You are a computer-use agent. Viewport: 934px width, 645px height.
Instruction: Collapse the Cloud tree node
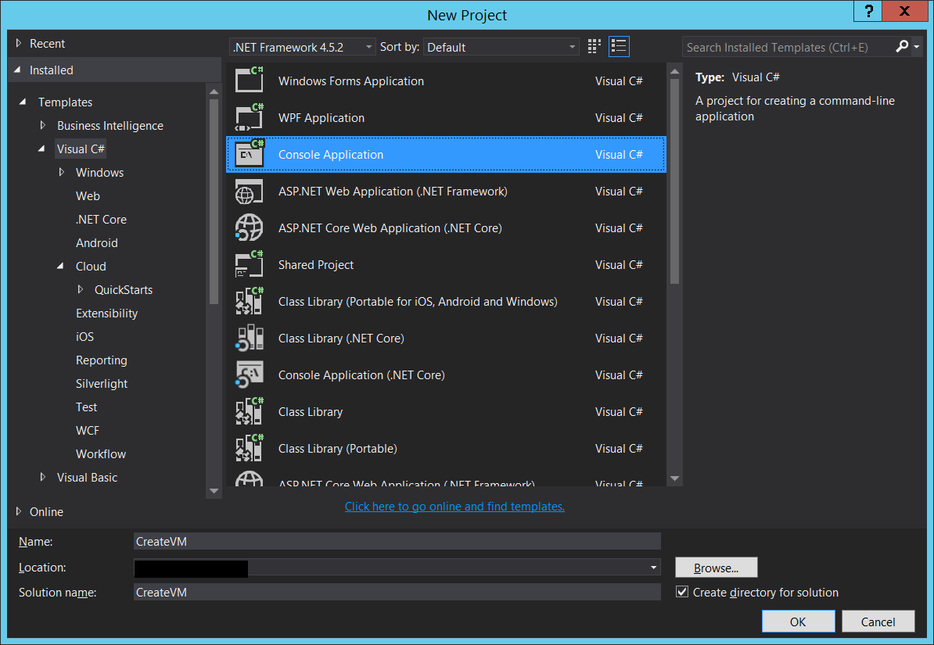[60, 267]
